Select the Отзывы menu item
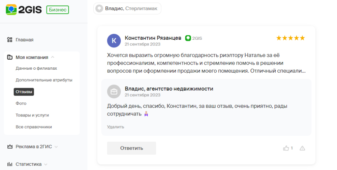 click(24, 92)
